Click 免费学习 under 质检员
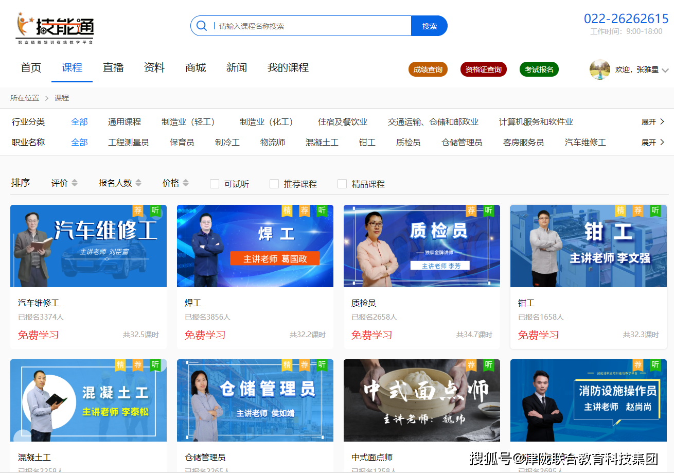 (x=372, y=335)
